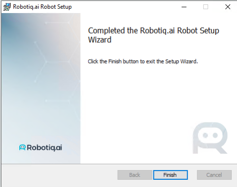This screenshot has height=187, width=237.
Task: Click the grey footer bar left of the Back button
Action: [59, 175]
